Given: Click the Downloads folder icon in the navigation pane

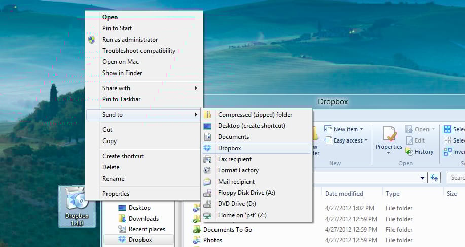Looking at the screenshot, I should point(122,219).
